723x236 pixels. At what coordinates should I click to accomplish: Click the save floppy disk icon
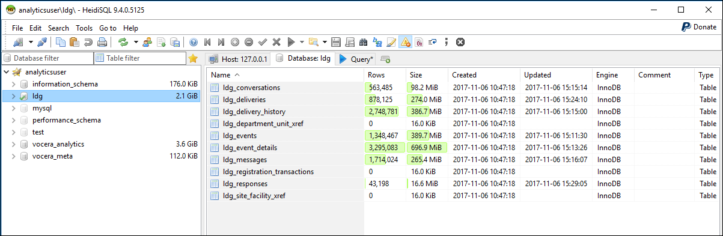click(x=336, y=42)
